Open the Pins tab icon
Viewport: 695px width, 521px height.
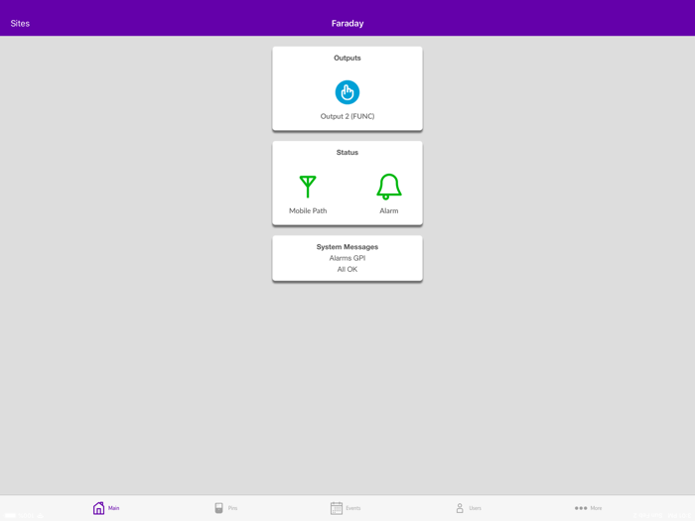(219, 508)
